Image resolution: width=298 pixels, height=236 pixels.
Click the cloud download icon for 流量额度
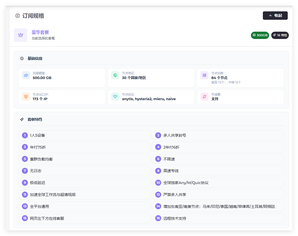(26, 75)
